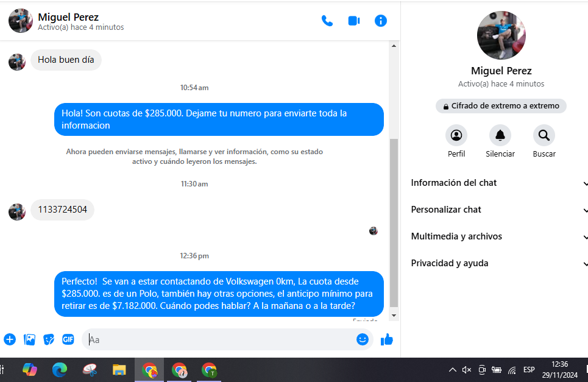
Task: Choose a sticker icon in composer
Action: click(x=49, y=339)
